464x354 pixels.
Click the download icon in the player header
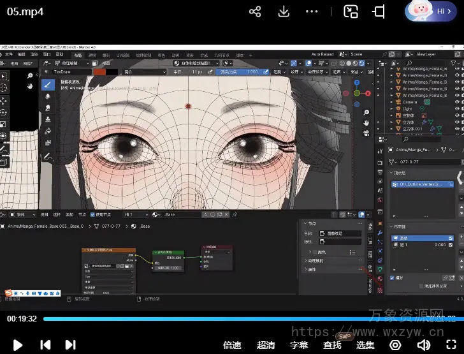284,11
